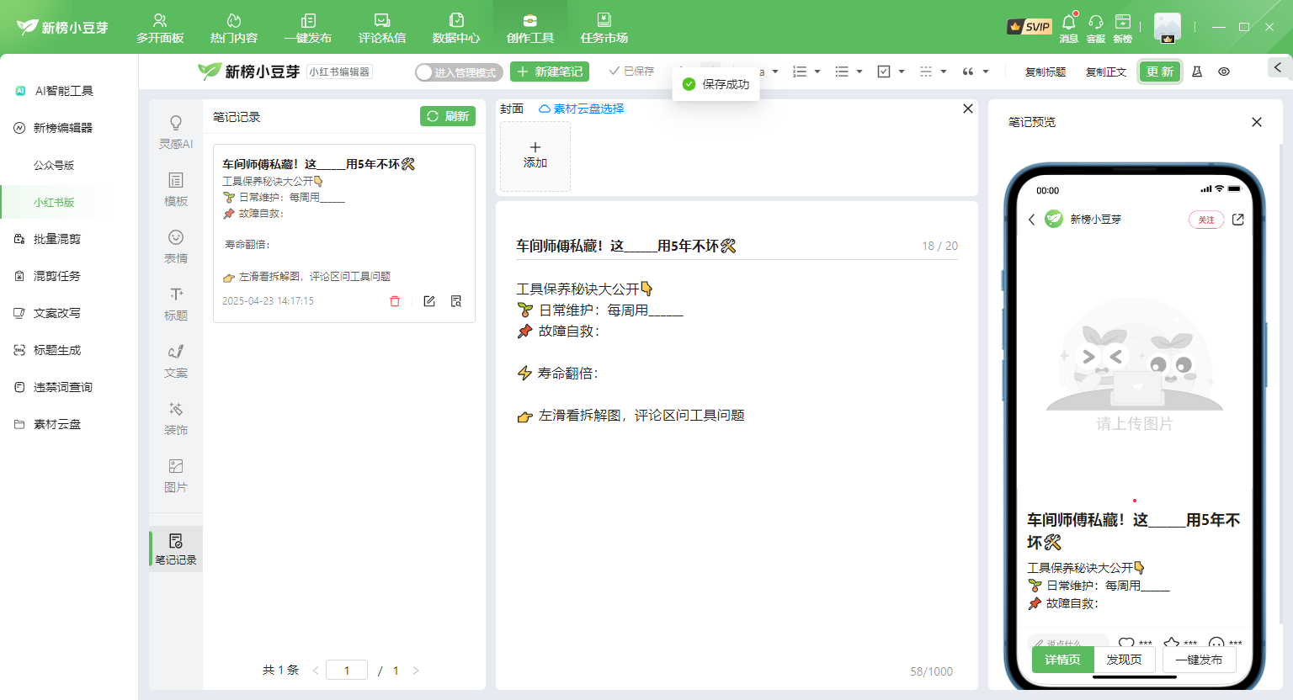Select the 笔记记录 panel icon
The width and height of the screenshot is (1293, 700).
tap(176, 549)
